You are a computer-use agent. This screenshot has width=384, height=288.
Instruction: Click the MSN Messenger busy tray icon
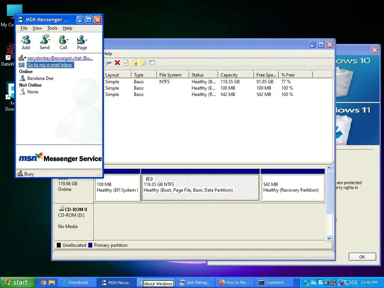[334, 283]
